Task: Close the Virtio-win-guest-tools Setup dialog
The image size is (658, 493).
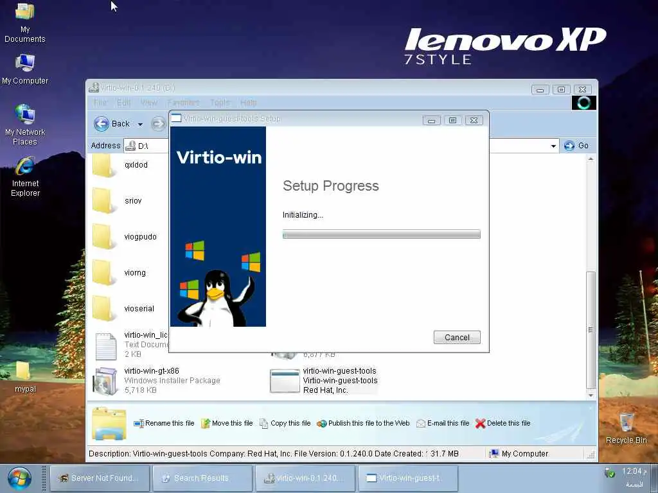Action: 474,121
